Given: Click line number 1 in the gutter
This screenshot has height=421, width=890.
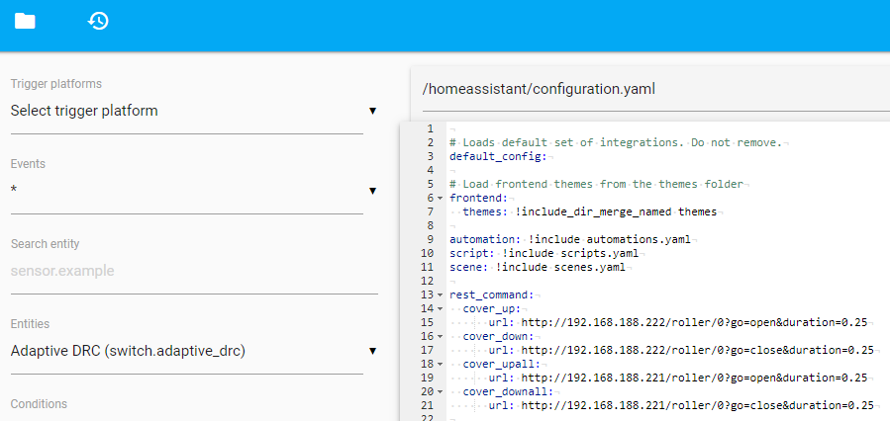Looking at the screenshot, I should pos(428,128).
